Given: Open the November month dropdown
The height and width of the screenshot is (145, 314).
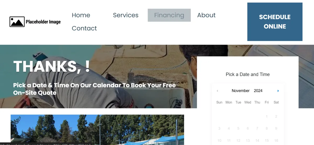Looking at the screenshot, I should click(240, 91).
